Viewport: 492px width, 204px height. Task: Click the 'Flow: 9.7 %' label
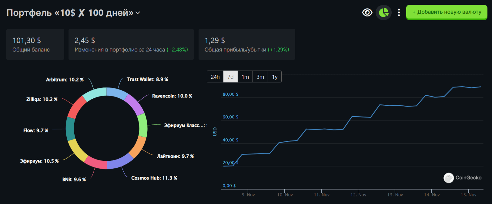[x=36, y=130]
